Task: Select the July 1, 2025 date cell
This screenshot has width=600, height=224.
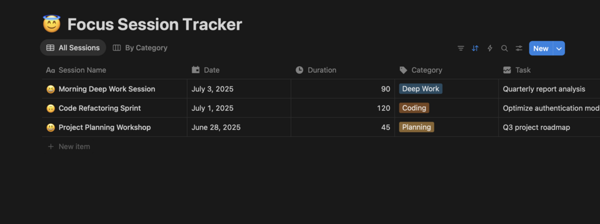Action: click(x=239, y=108)
